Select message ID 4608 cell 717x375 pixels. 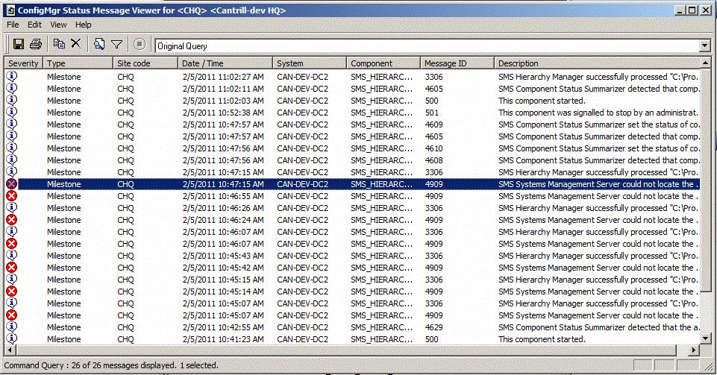pos(433,160)
